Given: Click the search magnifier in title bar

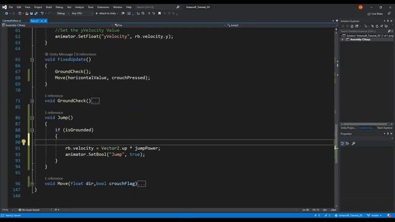Looking at the screenshot, I should [178, 7].
